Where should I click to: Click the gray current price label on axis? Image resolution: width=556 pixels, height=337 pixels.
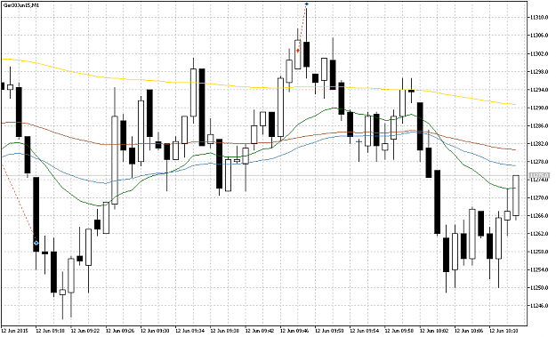(538, 175)
